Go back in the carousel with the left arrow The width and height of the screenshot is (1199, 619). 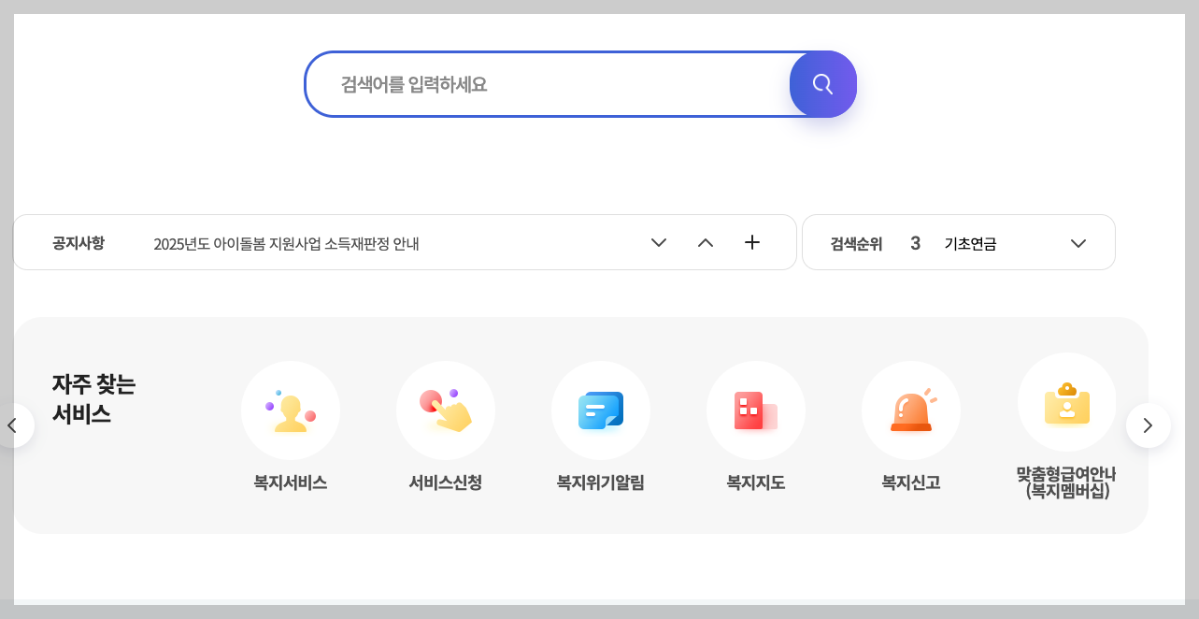click(13, 425)
